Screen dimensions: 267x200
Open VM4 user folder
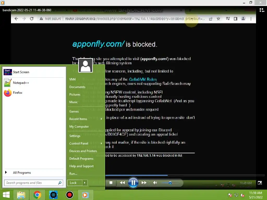72,79
